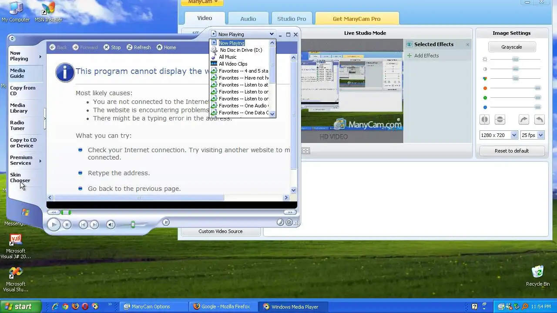The width and height of the screenshot is (557, 313).
Task: Open Media Library section
Action: pyautogui.click(x=19, y=108)
